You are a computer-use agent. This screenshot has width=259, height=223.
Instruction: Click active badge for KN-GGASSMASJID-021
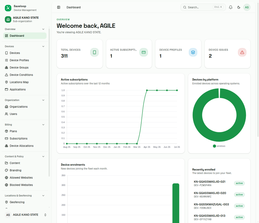[239, 183]
